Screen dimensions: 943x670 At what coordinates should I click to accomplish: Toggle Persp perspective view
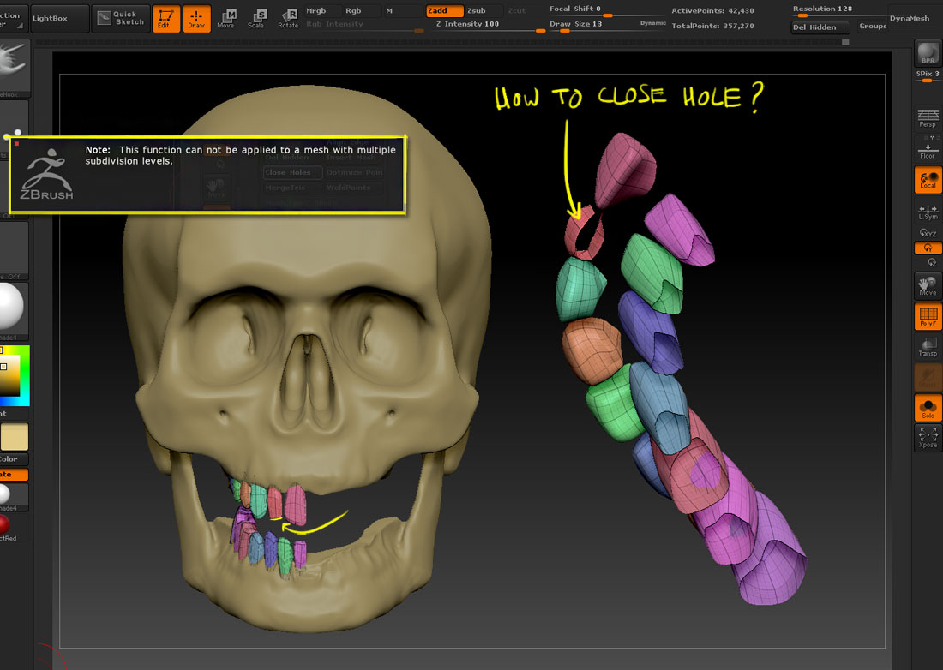[928, 117]
